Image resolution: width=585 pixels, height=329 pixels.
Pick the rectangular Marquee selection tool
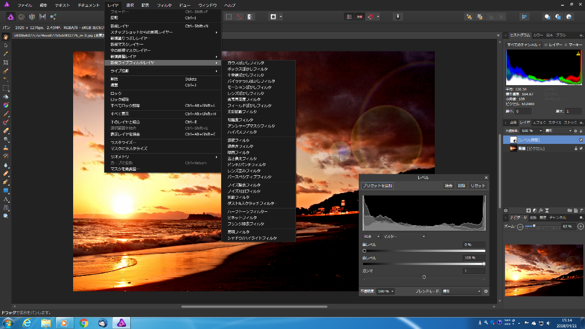click(x=6, y=88)
